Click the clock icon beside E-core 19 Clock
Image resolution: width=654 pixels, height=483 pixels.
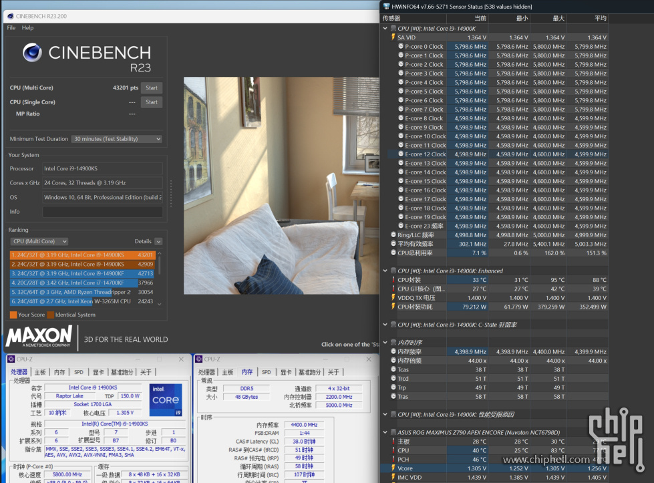[x=401, y=217]
